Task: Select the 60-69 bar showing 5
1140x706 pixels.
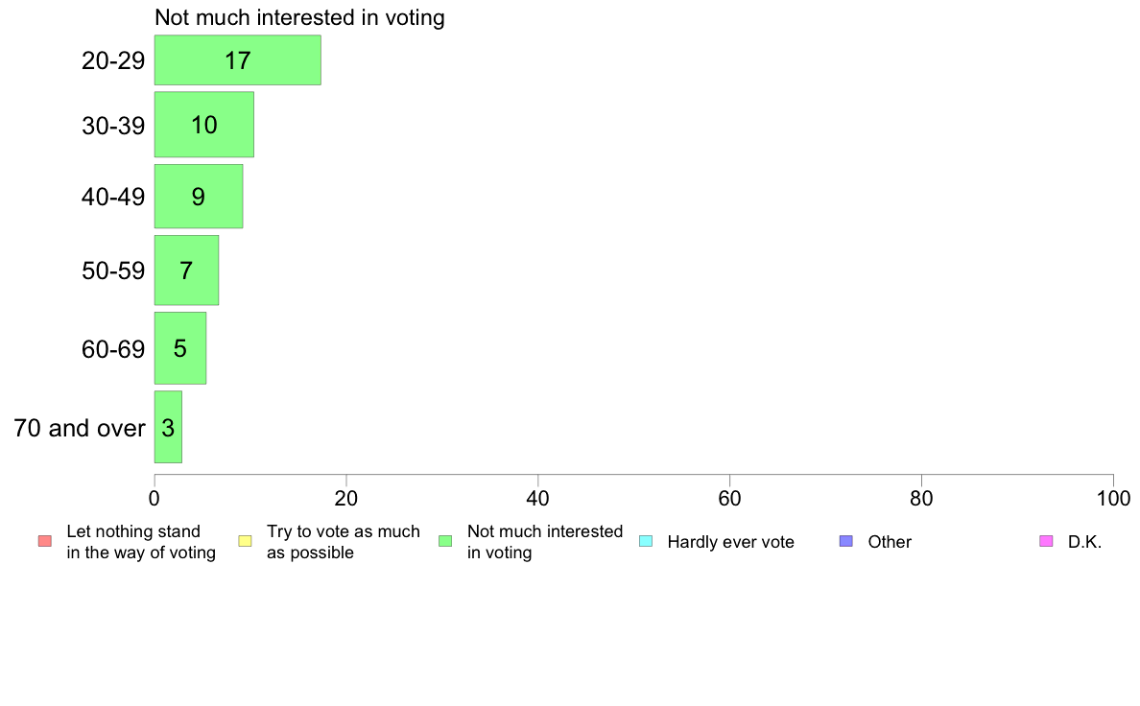Action: (x=180, y=348)
